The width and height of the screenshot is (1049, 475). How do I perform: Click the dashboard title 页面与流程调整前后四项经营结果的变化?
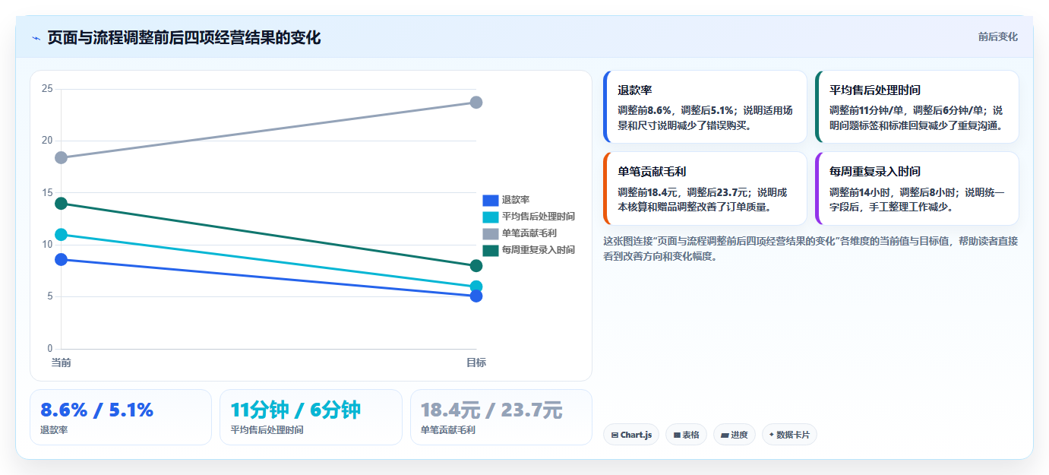(184, 38)
